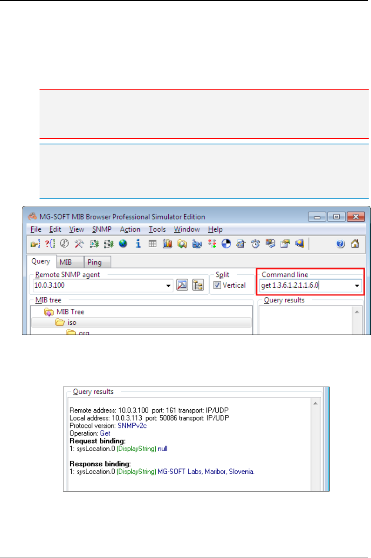The height and width of the screenshot is (558, 371).
Task: Click the agent tree icon beside address
Action: coord(198,285)
